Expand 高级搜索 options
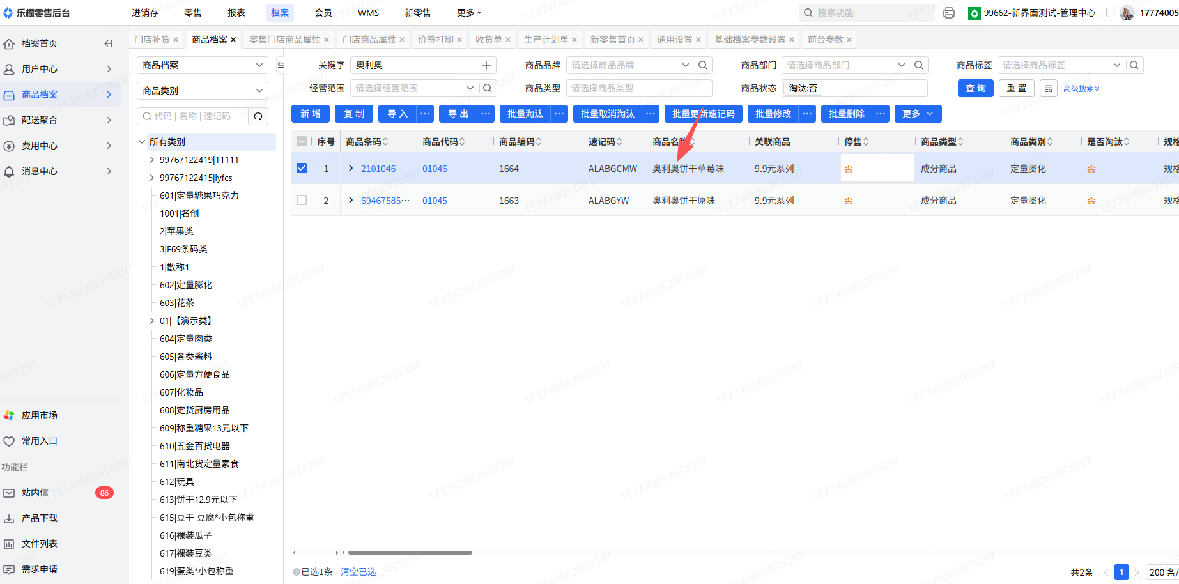This screenshot has width=1179, height=584. 1081,89
